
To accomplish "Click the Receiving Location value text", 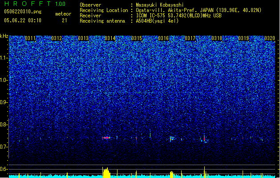I will pyautogui.click(x=199, y=10).
